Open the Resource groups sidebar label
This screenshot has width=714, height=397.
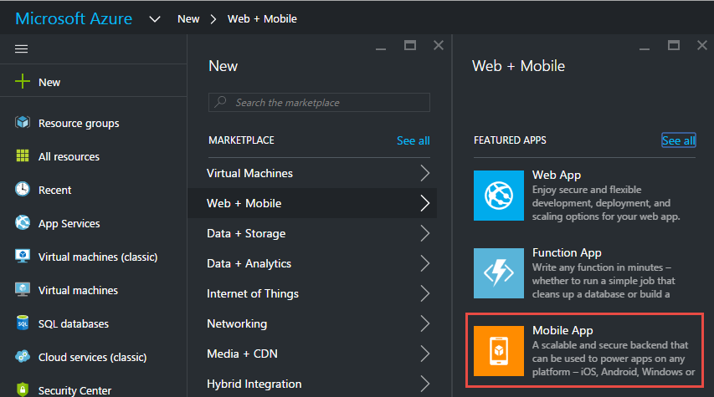[79, 123]
